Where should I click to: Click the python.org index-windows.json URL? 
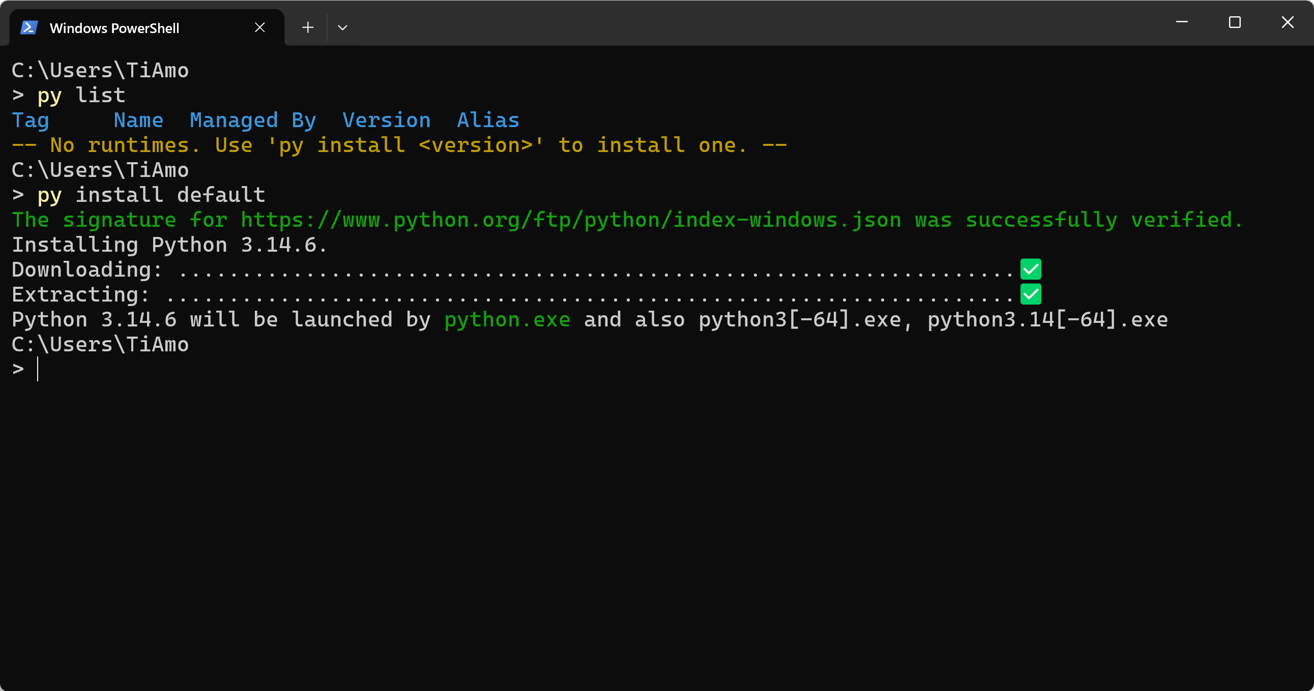pos(571,220)
